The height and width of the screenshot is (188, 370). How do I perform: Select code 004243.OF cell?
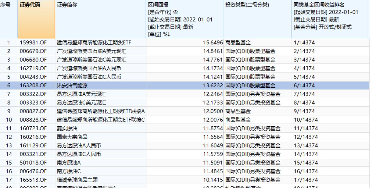(33, 77)
